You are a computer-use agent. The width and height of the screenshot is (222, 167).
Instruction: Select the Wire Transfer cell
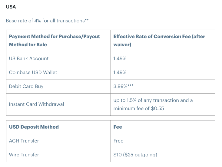(x=24, y=155)
